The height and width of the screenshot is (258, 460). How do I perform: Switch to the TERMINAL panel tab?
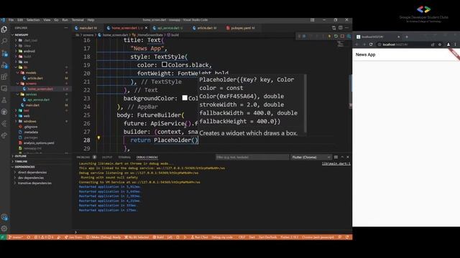point(124,158)
